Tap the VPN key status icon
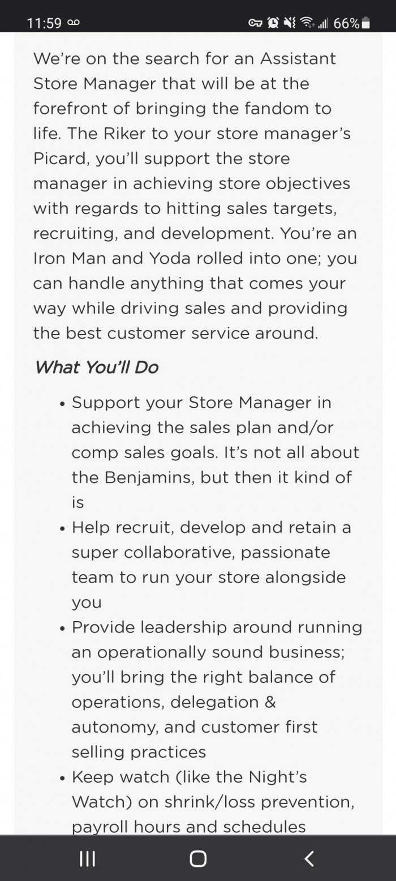 coord(256,23)
